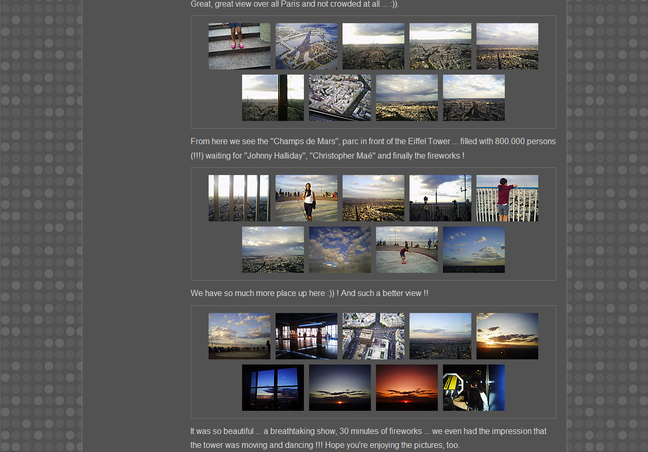
Task: Open the skyline seen through vertical bars
Action: [239, 198]
